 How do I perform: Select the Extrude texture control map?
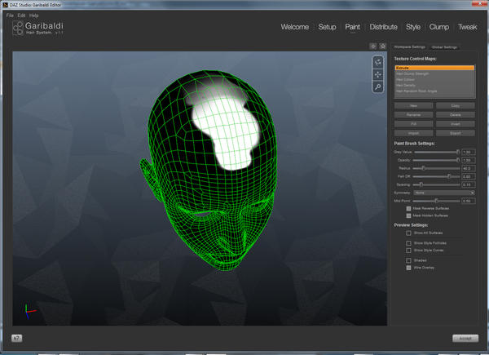tap(434, 68)
